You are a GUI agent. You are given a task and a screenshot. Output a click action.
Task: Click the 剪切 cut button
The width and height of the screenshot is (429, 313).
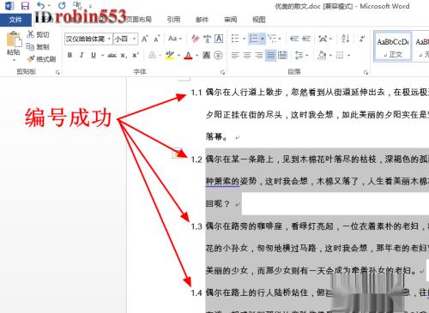click(38, 34)
